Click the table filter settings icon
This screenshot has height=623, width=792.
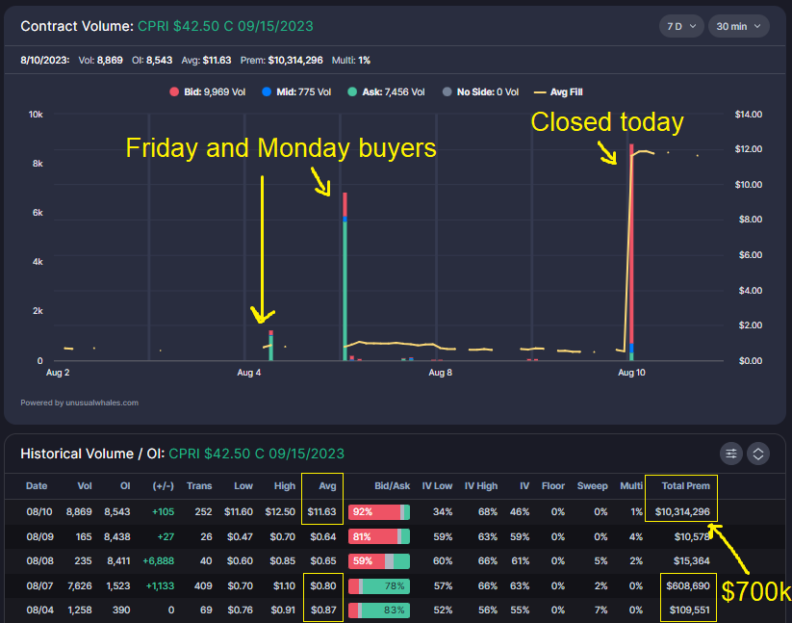click(x=730, y=454)
